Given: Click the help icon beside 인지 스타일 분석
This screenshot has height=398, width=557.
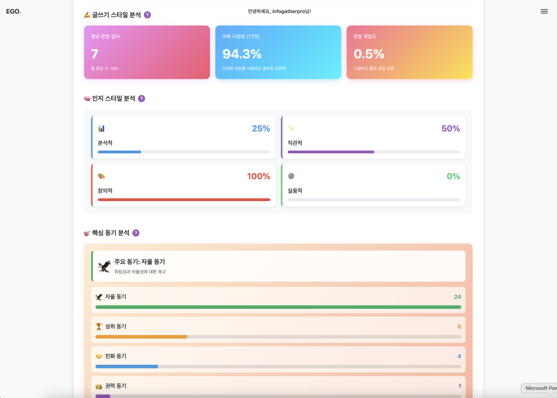Looking at the screenshot, I should pos(141,98).
